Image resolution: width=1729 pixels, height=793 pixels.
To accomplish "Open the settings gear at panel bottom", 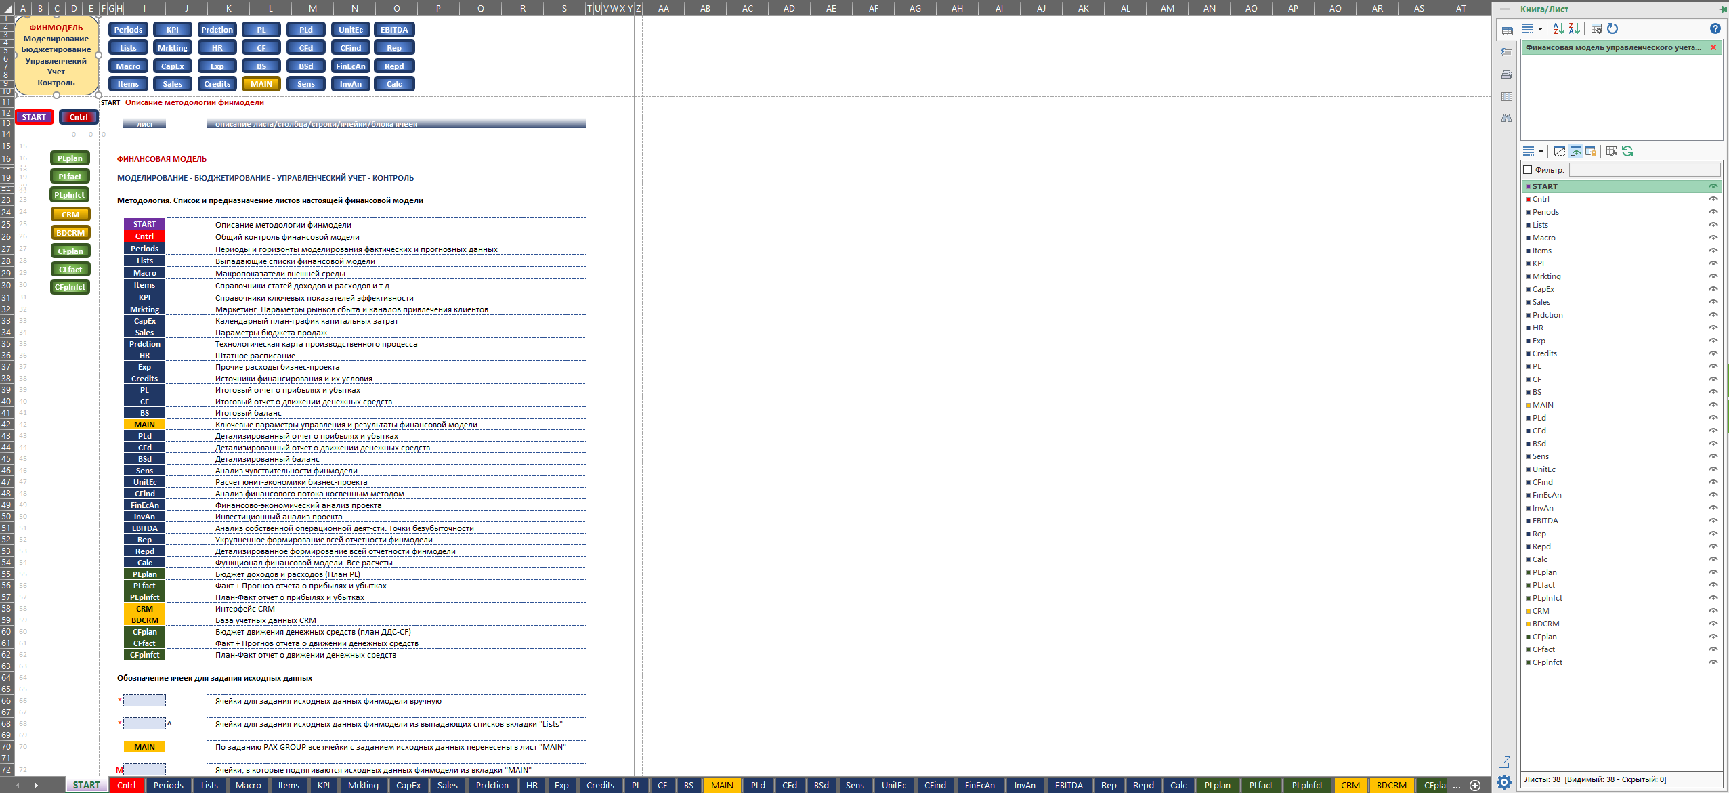I will (1504, 782).
